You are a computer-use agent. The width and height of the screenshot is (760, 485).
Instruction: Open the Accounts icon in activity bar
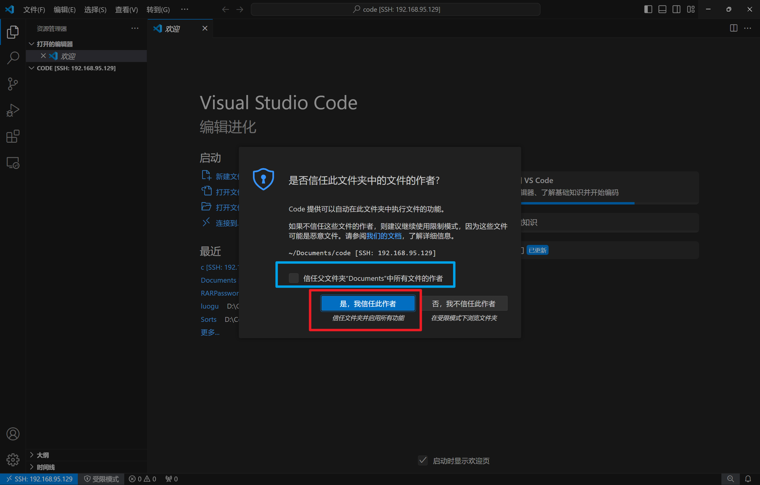click(13, 434)
